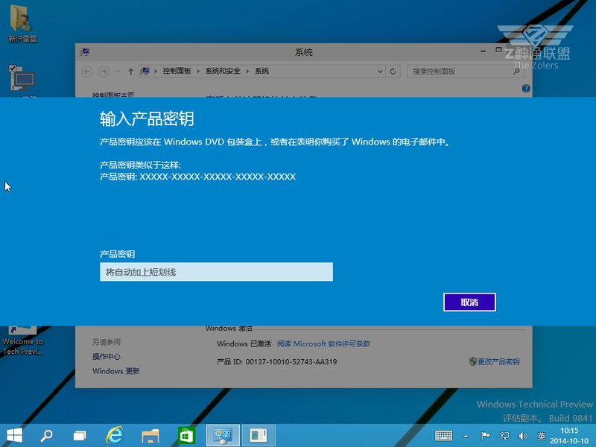Click the 输入产品密钥 heading

(147, 118)
